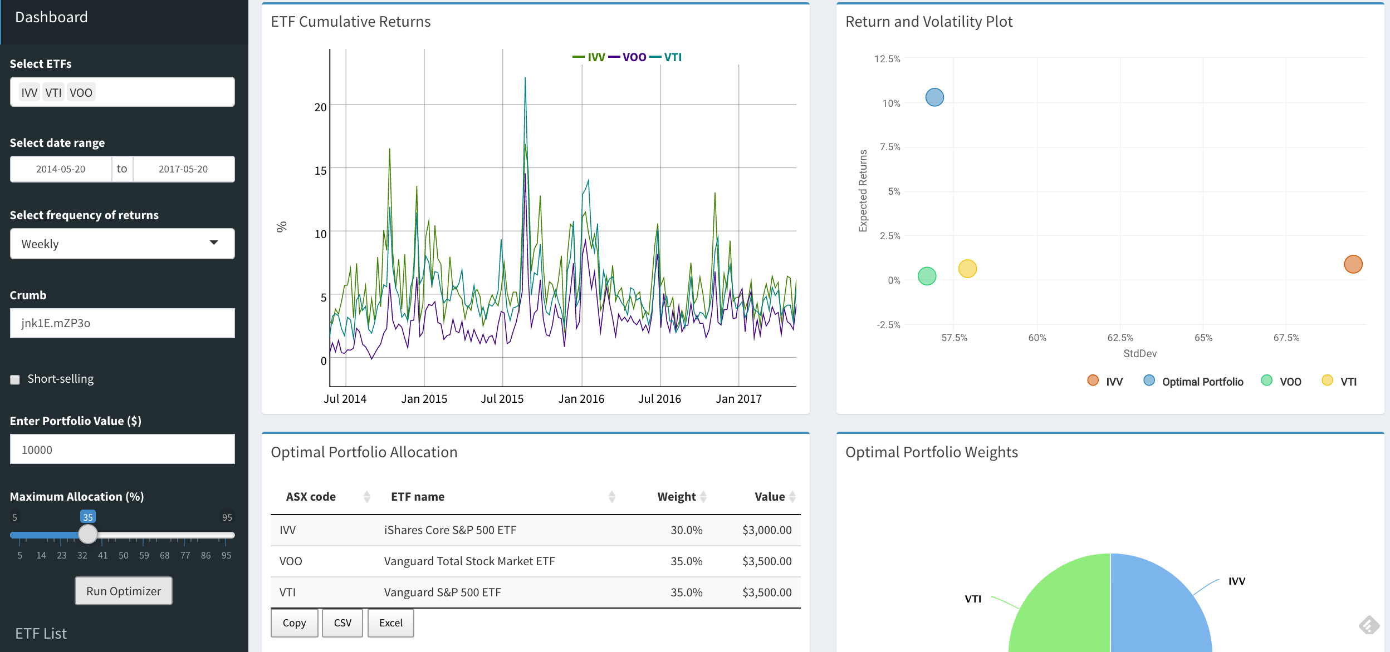1390x652 pixels.
Task: Sort table by Weight column arrows
Action: pyautogui.click(x=703, y=497)
